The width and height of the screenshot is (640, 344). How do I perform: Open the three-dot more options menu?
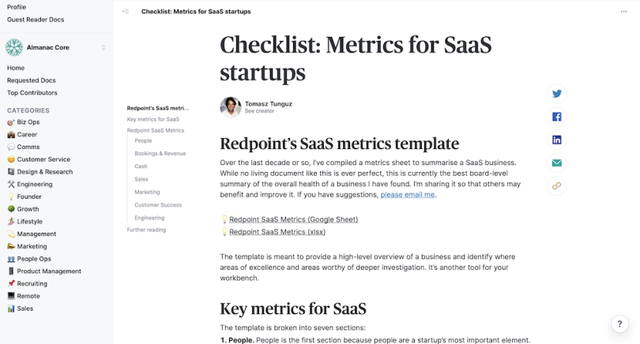[624, 12]
